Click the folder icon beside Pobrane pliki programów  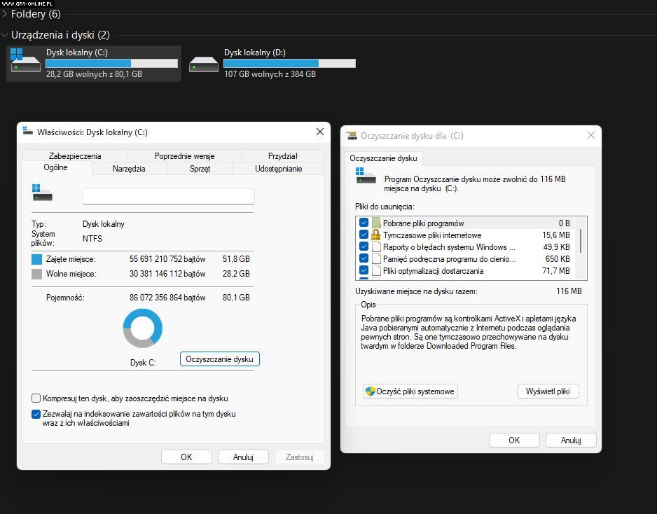click(x=376, y=223)
